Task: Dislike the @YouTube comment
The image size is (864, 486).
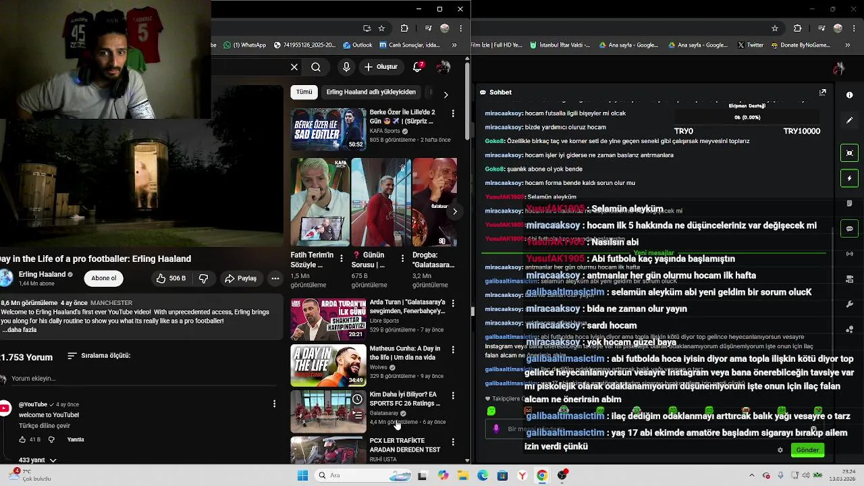Action: (x=51, y=439)
